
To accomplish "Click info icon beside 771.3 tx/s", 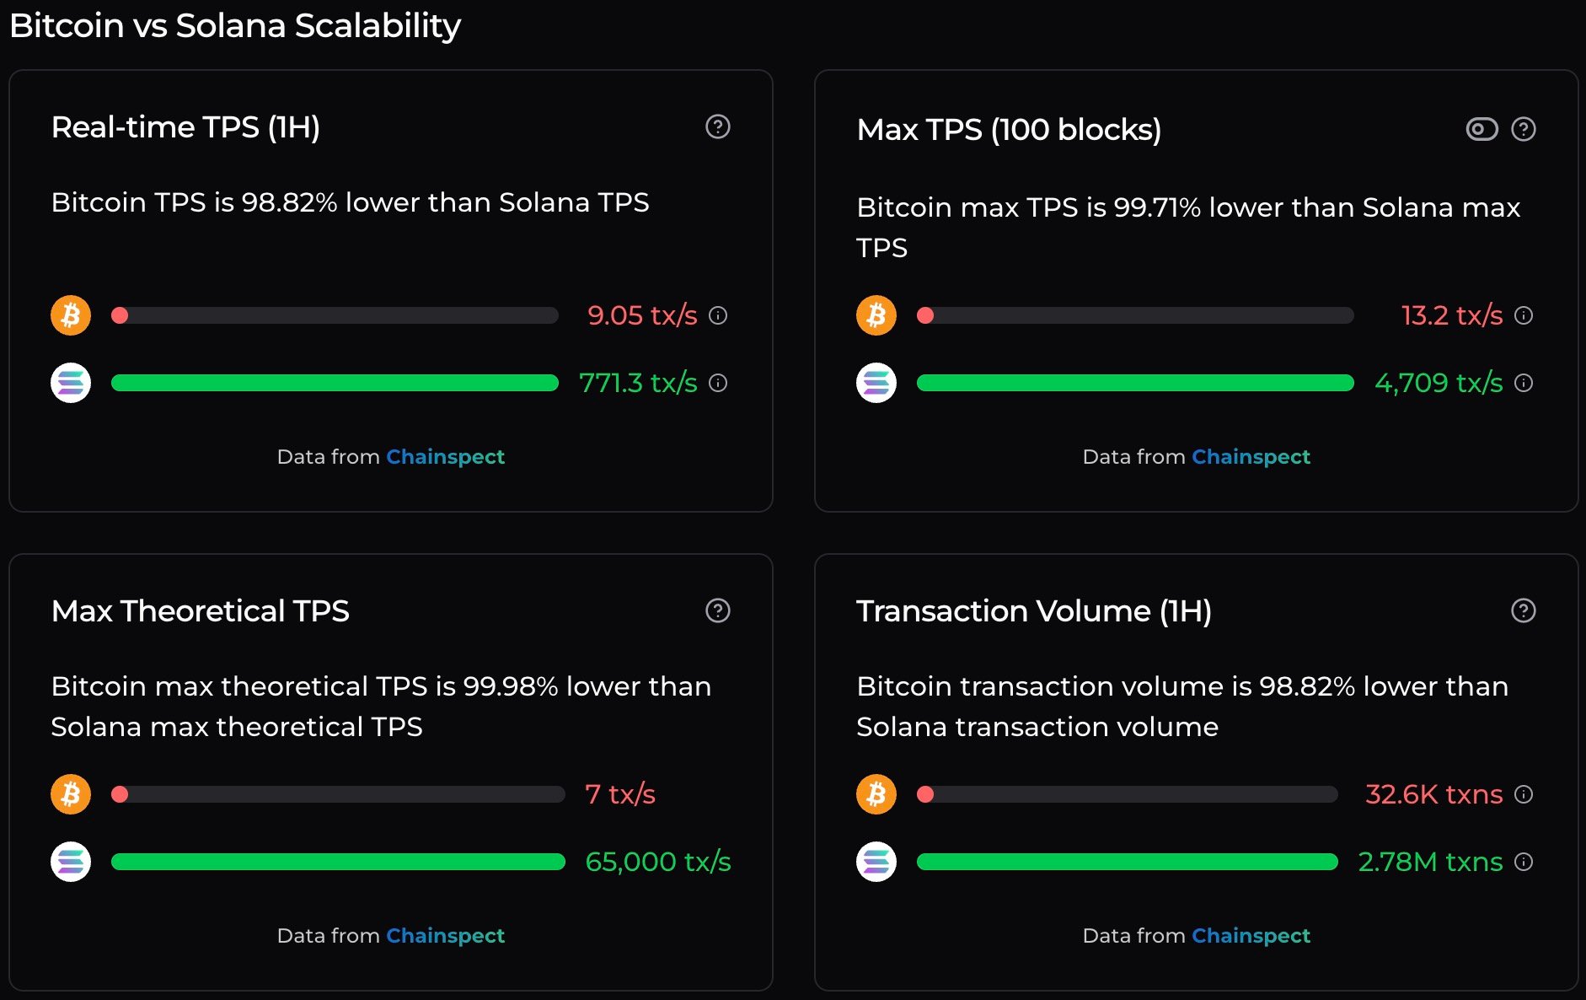I will (717, 383).
